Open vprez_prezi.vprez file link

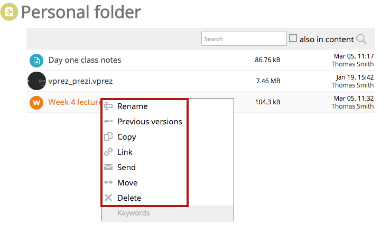click(80, 81)
